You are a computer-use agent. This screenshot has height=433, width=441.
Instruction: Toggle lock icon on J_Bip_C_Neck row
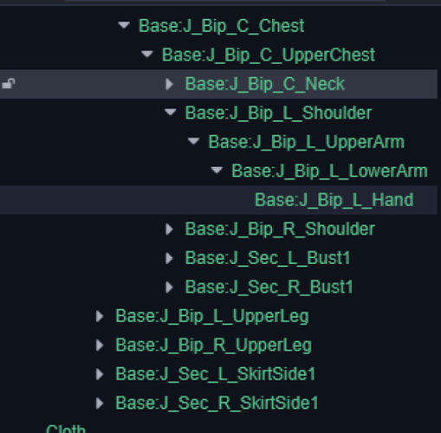(9, 84)
